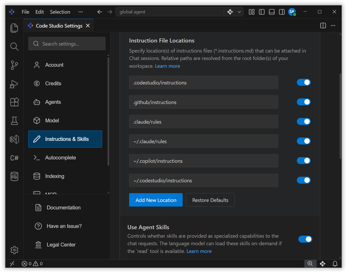Expand hidden menus with title bar ellipsis
This screenshot has width=347, height=273.
pyautogui.click(x=81, y=12)
